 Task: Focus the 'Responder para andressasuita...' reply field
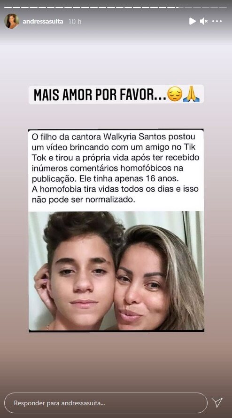coord(106,403)
